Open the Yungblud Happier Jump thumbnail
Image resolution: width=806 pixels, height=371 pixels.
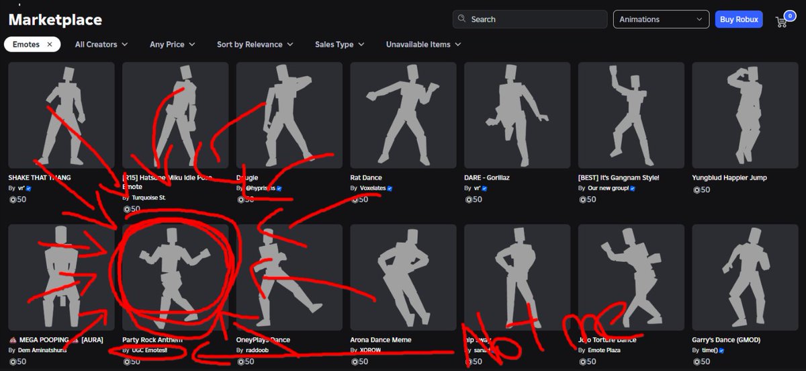(x=745, y=116)
